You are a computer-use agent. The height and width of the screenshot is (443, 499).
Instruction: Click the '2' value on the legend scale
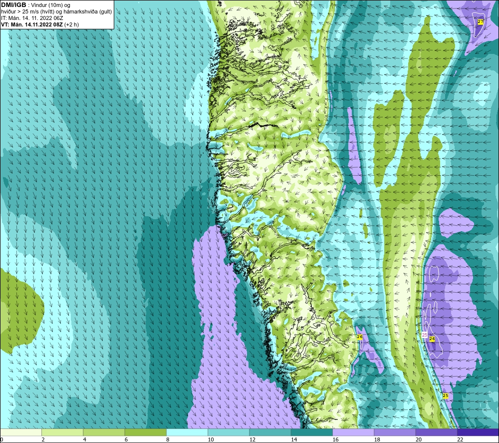(x=43, y=440)
